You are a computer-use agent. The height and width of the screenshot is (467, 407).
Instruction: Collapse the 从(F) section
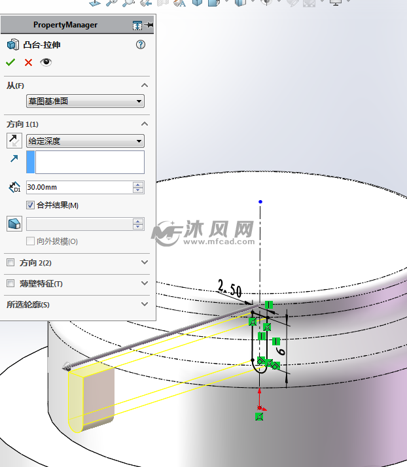(x=145, y=86)
